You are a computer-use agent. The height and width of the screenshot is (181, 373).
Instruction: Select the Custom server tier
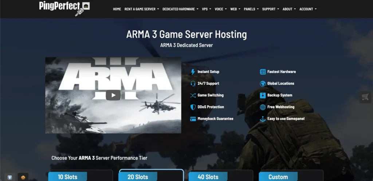click(x=278, y=177)
